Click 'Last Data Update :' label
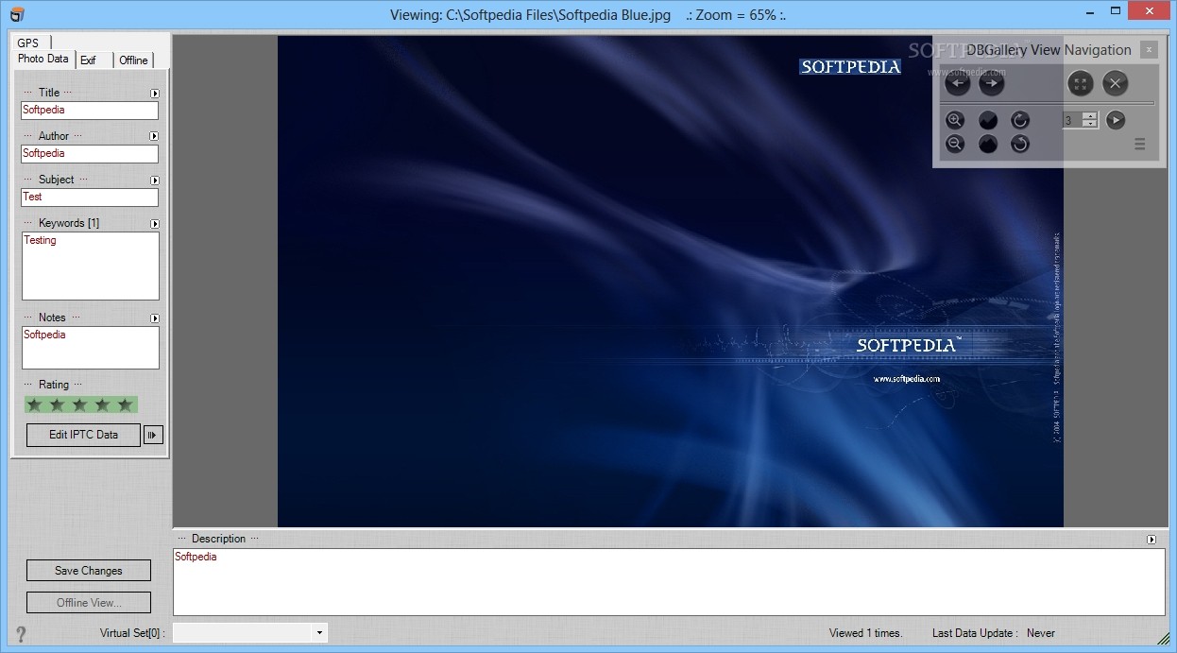1177x653 pixels. (975, 633)
